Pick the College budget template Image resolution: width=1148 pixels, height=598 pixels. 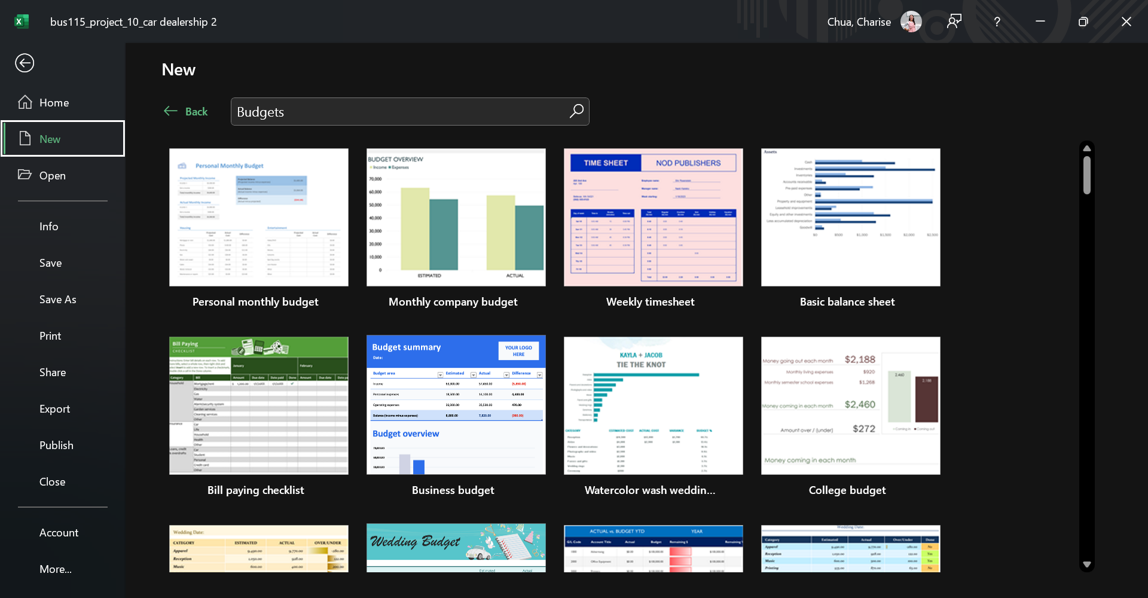[x=850, y=417]
